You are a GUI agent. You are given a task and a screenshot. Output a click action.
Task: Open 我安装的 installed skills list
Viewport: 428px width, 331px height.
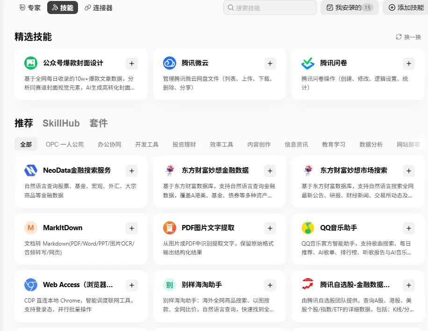[350, 7]
